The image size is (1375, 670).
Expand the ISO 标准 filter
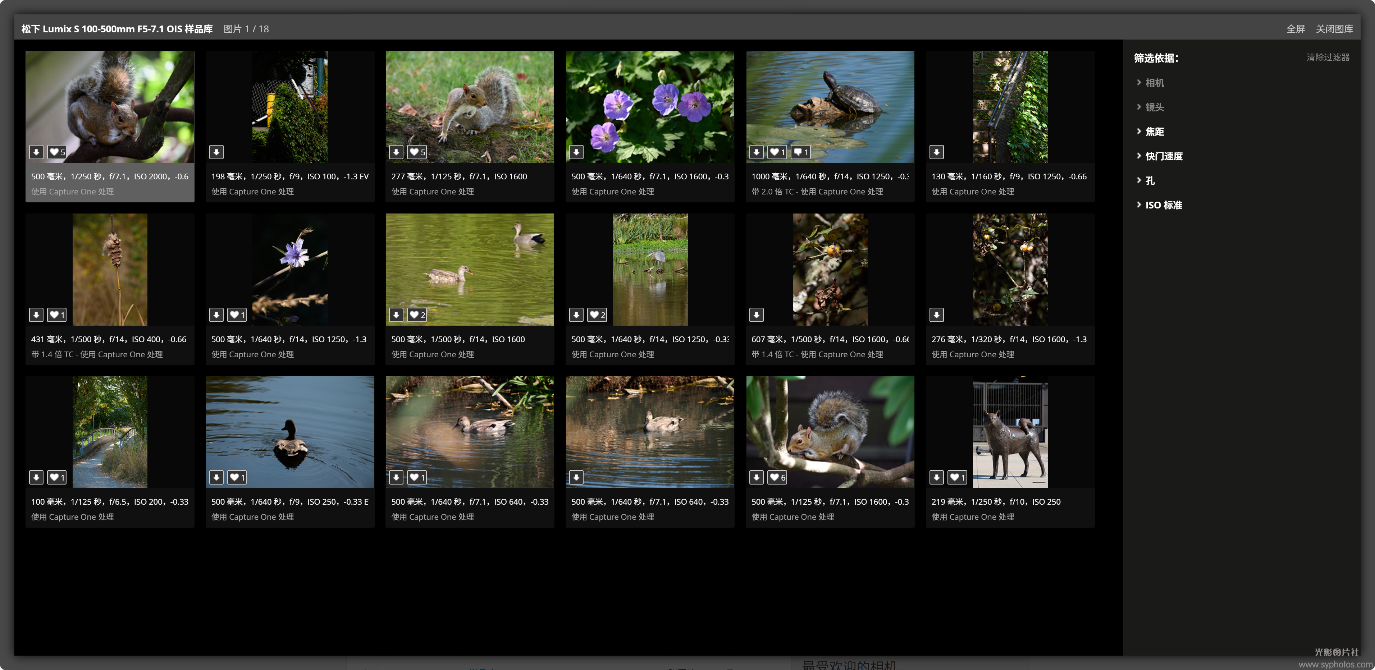tap(1159, 205)
